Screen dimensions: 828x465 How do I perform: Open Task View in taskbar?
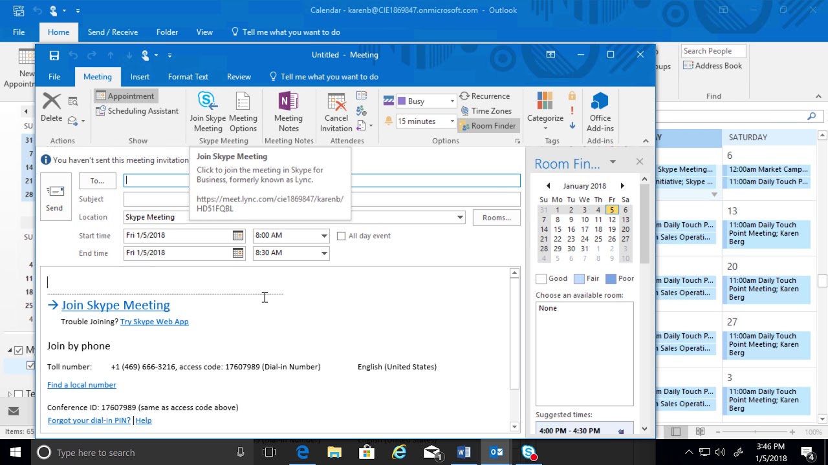[x=269, y=453]
